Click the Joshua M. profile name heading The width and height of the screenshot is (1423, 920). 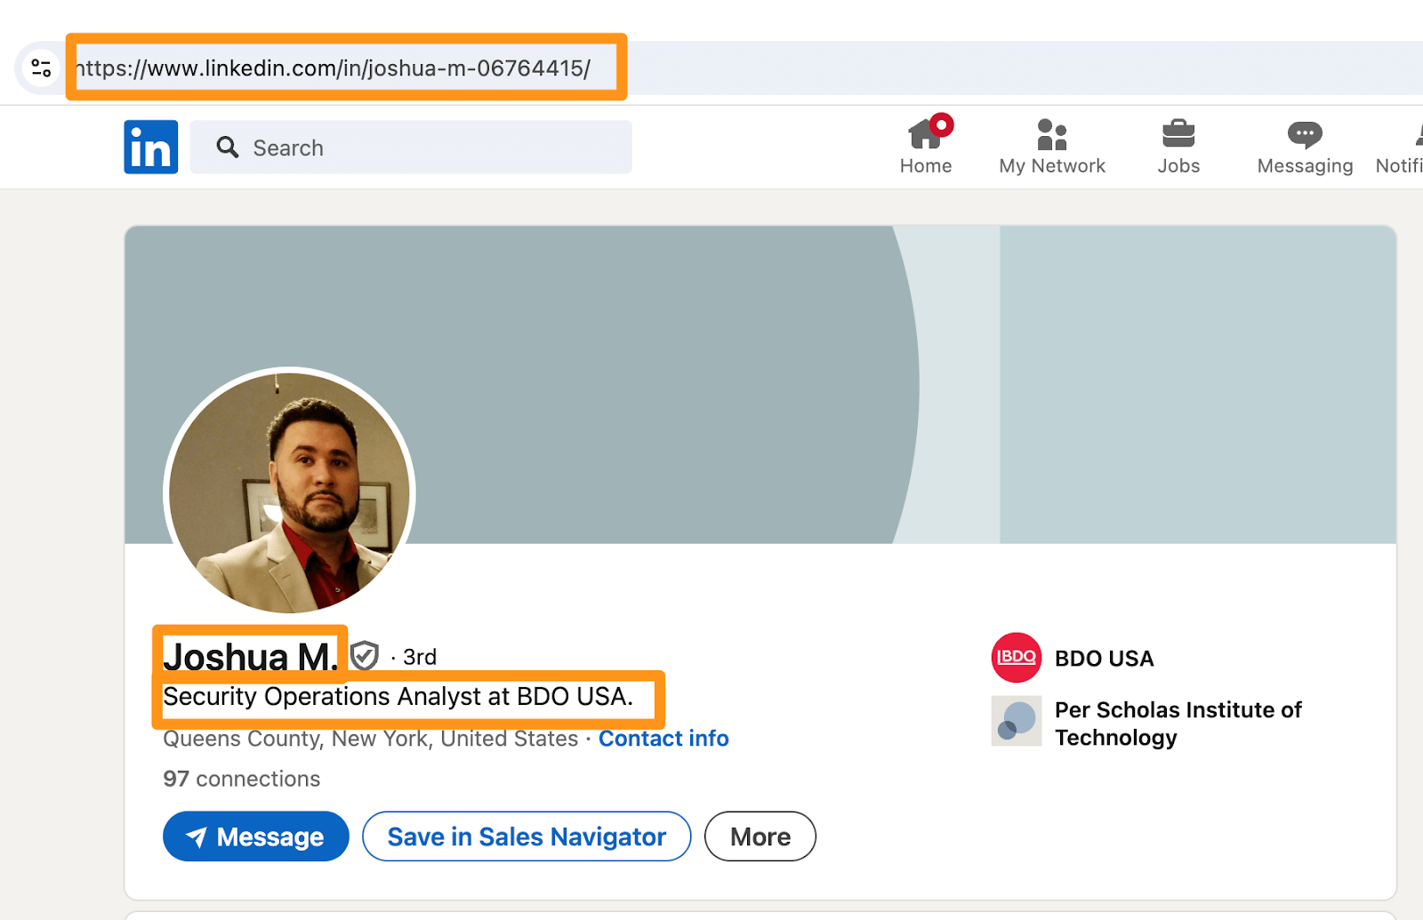tap(250, 656)
